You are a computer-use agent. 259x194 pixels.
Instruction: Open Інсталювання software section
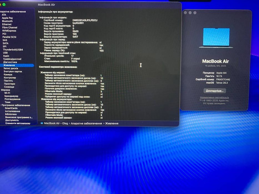tap(12, 111)
